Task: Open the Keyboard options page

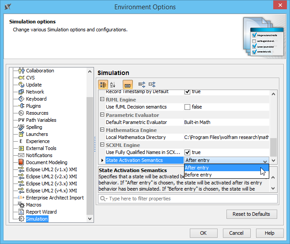Action: click(x=36, y=99)
